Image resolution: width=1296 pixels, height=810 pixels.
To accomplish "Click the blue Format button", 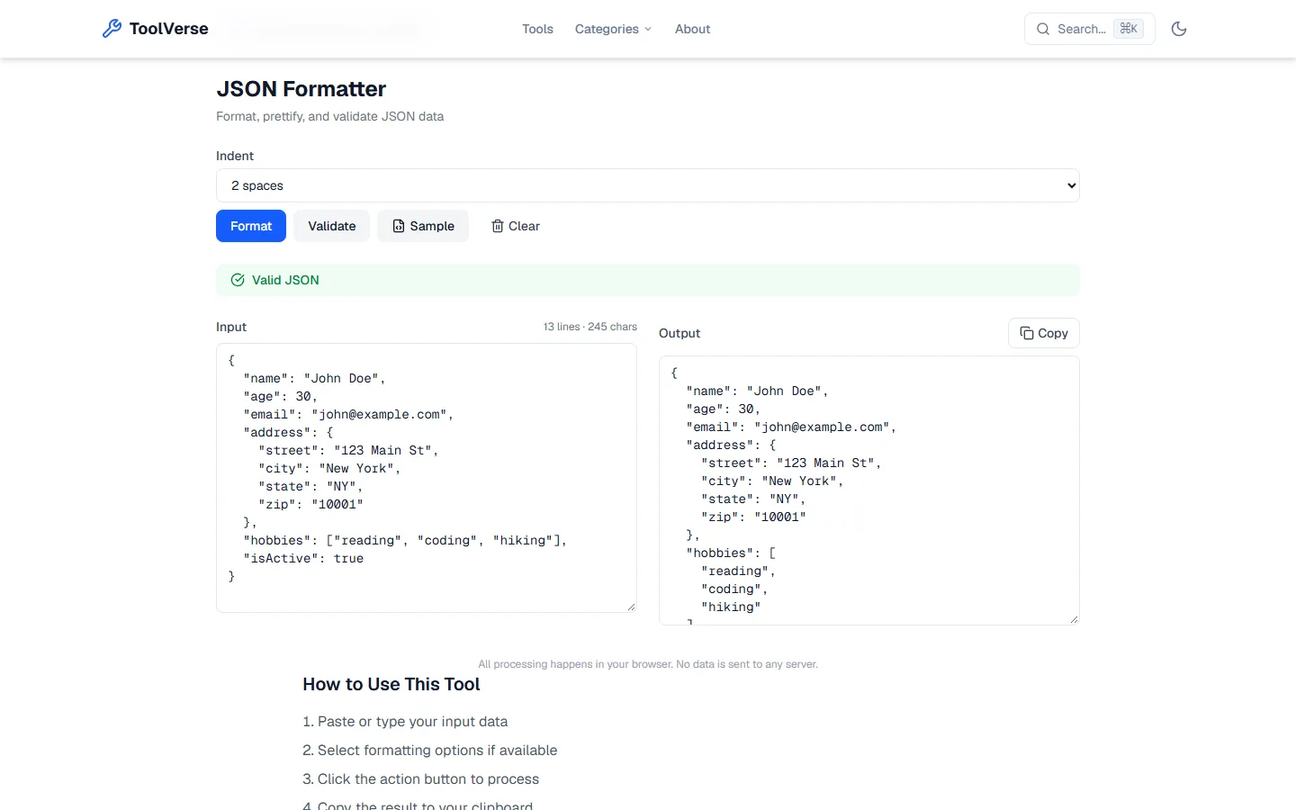I will (251, 226).
